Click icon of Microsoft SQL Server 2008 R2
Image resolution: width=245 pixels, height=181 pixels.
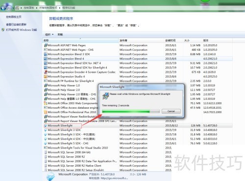pos(46,157)
